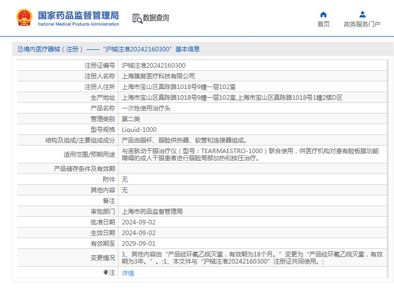
Task: Click the 变更情况 description text
Action: 252,258
